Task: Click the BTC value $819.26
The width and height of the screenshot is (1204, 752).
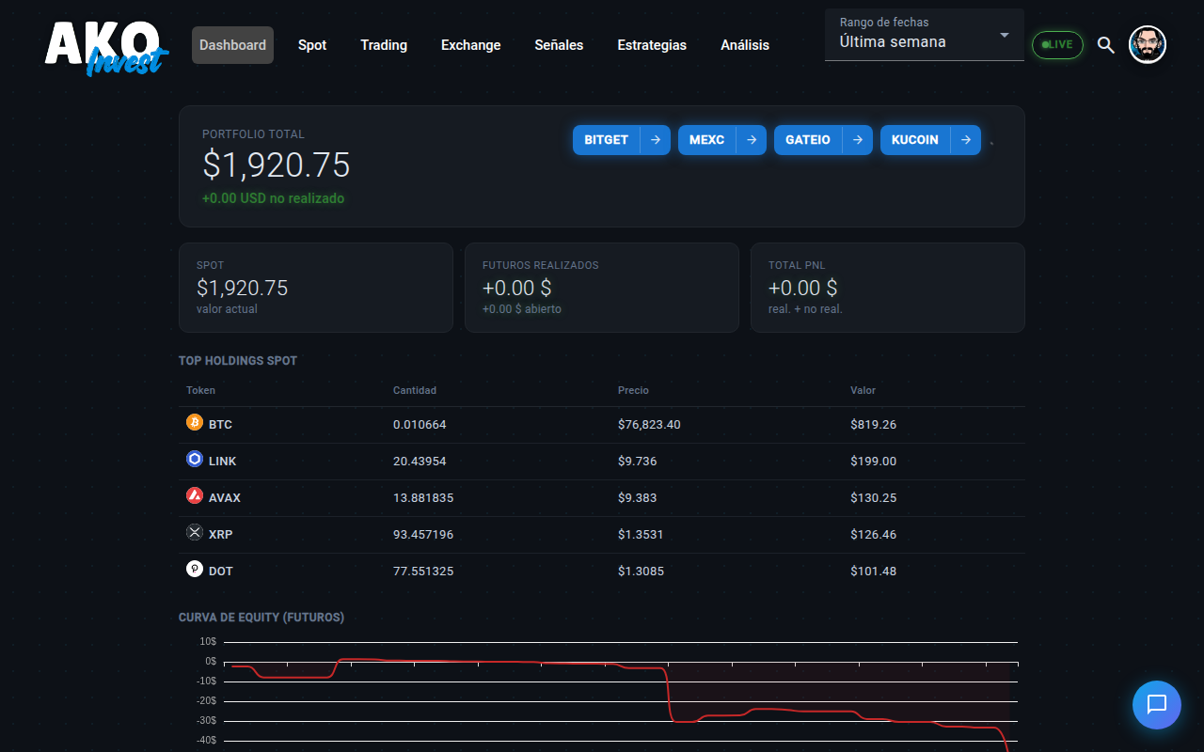Action: point(873,425)
